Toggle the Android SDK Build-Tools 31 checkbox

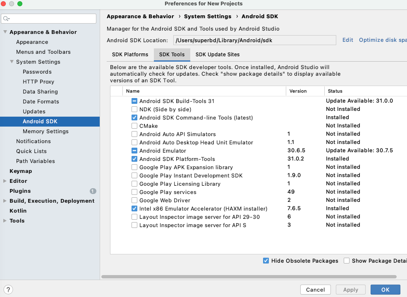[134, 101]
